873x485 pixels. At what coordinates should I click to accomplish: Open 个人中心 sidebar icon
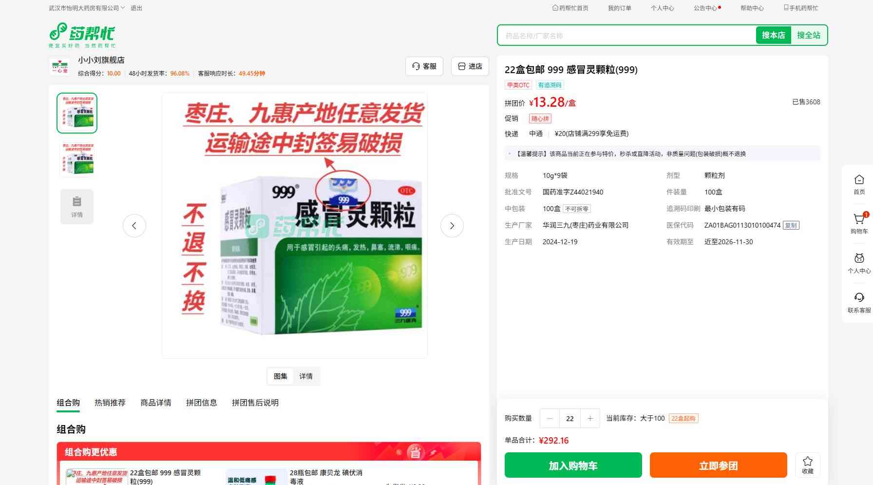(859, 263)
